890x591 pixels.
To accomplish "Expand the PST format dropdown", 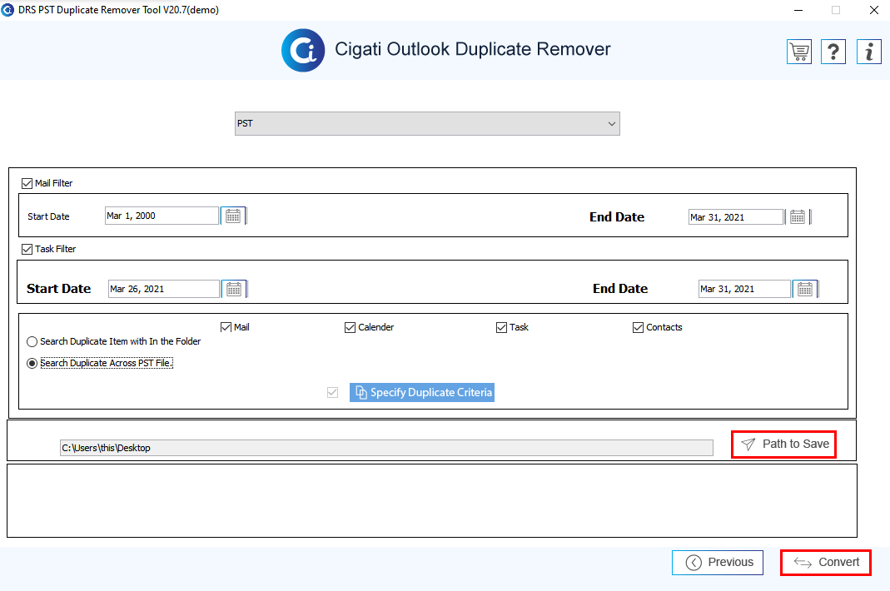I will (427, 124).
